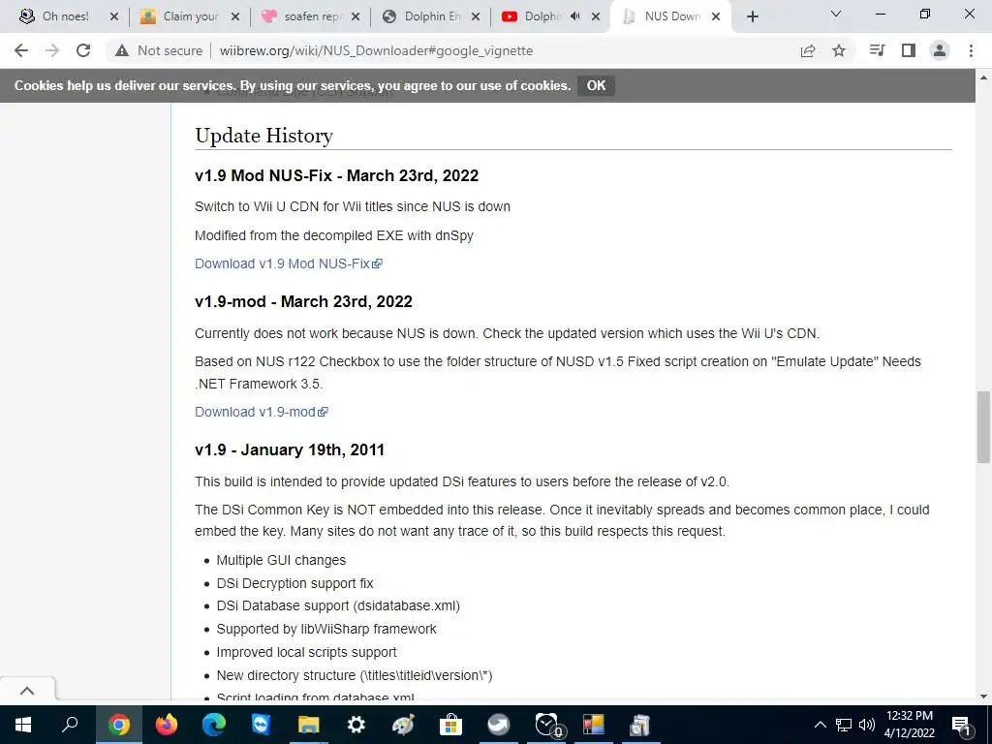The width and height of the screenshot is (992, 744).
Task: Switch to the Oh noes! tab
Action: point(65,16)
